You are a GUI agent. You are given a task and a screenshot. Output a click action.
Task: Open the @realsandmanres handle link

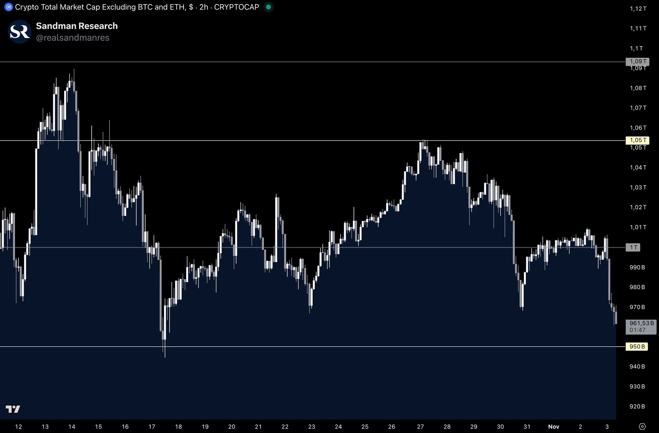72,38
